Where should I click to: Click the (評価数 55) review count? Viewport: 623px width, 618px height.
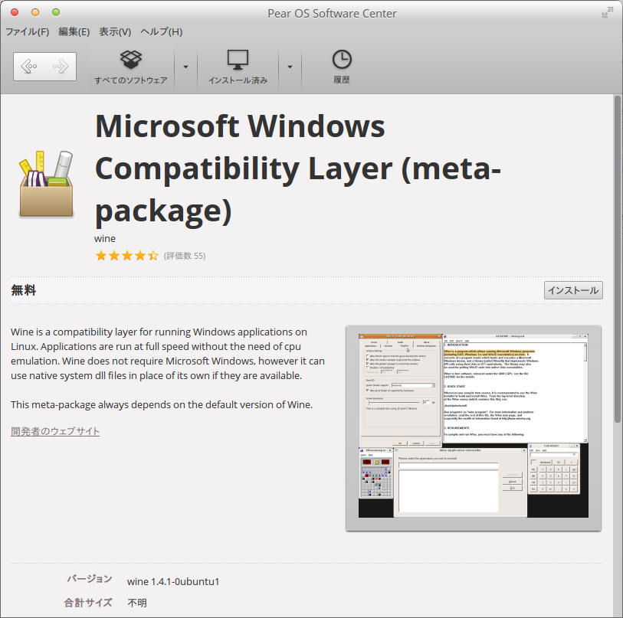[x=185, y=256]
